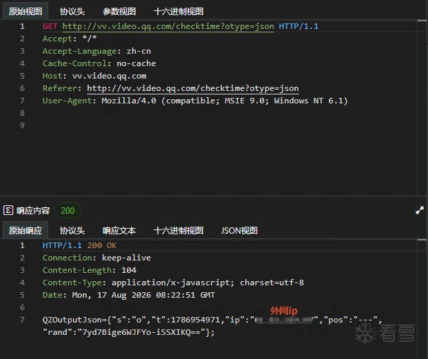Click the Content-Type response header line
Screen dimensions: 428x359
[x=173, y=283]
